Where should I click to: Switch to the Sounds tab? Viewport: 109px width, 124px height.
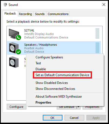click(40, 14)
